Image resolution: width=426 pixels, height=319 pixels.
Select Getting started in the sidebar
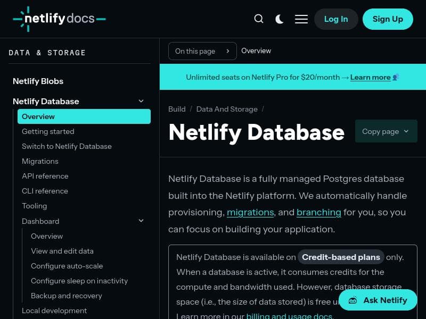click(x=48, y=131)
